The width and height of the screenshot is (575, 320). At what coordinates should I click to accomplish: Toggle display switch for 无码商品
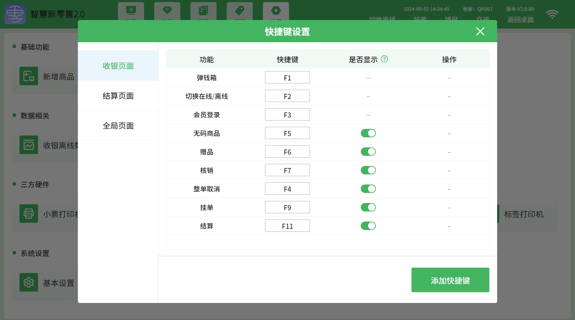click(368, 133)
